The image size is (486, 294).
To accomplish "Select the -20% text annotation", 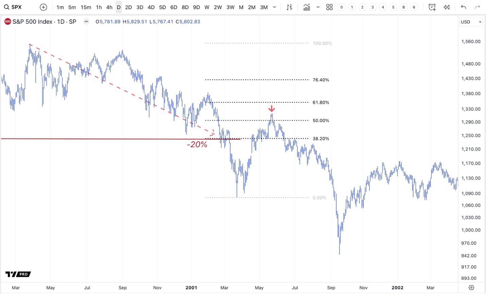I will point(197,144).
